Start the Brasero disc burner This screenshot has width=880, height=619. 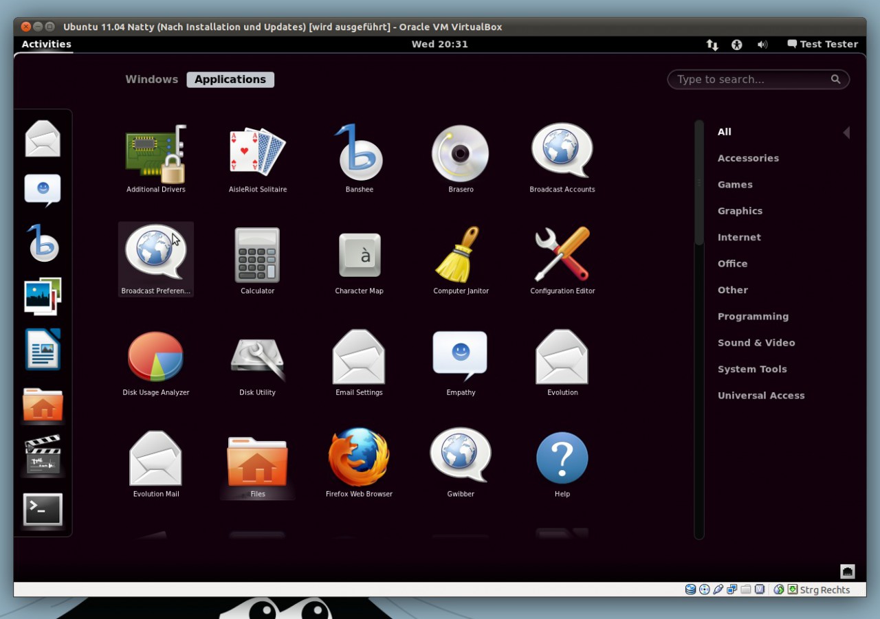pyautogui.click(x=461, y=159)
